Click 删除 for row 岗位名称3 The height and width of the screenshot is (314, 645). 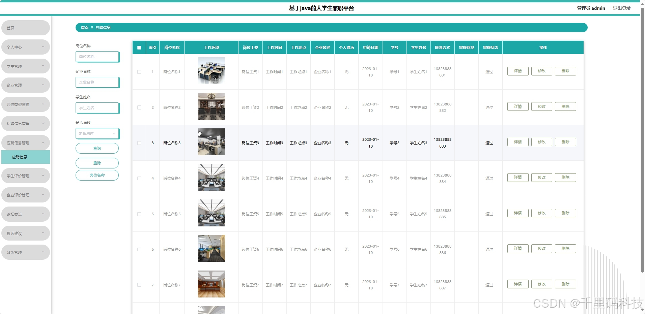[x=565, y=142]
